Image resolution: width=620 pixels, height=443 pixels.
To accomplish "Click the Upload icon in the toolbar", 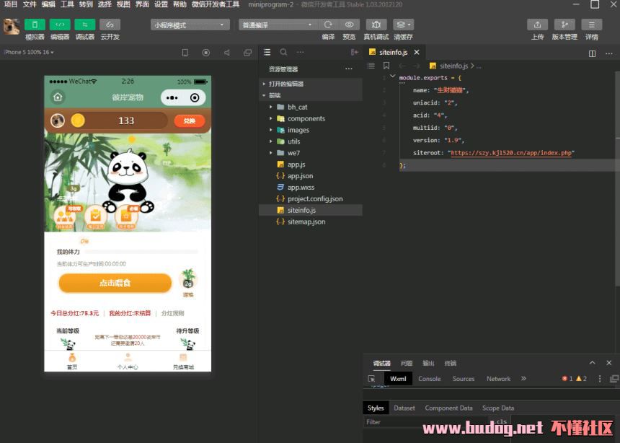I will pos(537,25).
